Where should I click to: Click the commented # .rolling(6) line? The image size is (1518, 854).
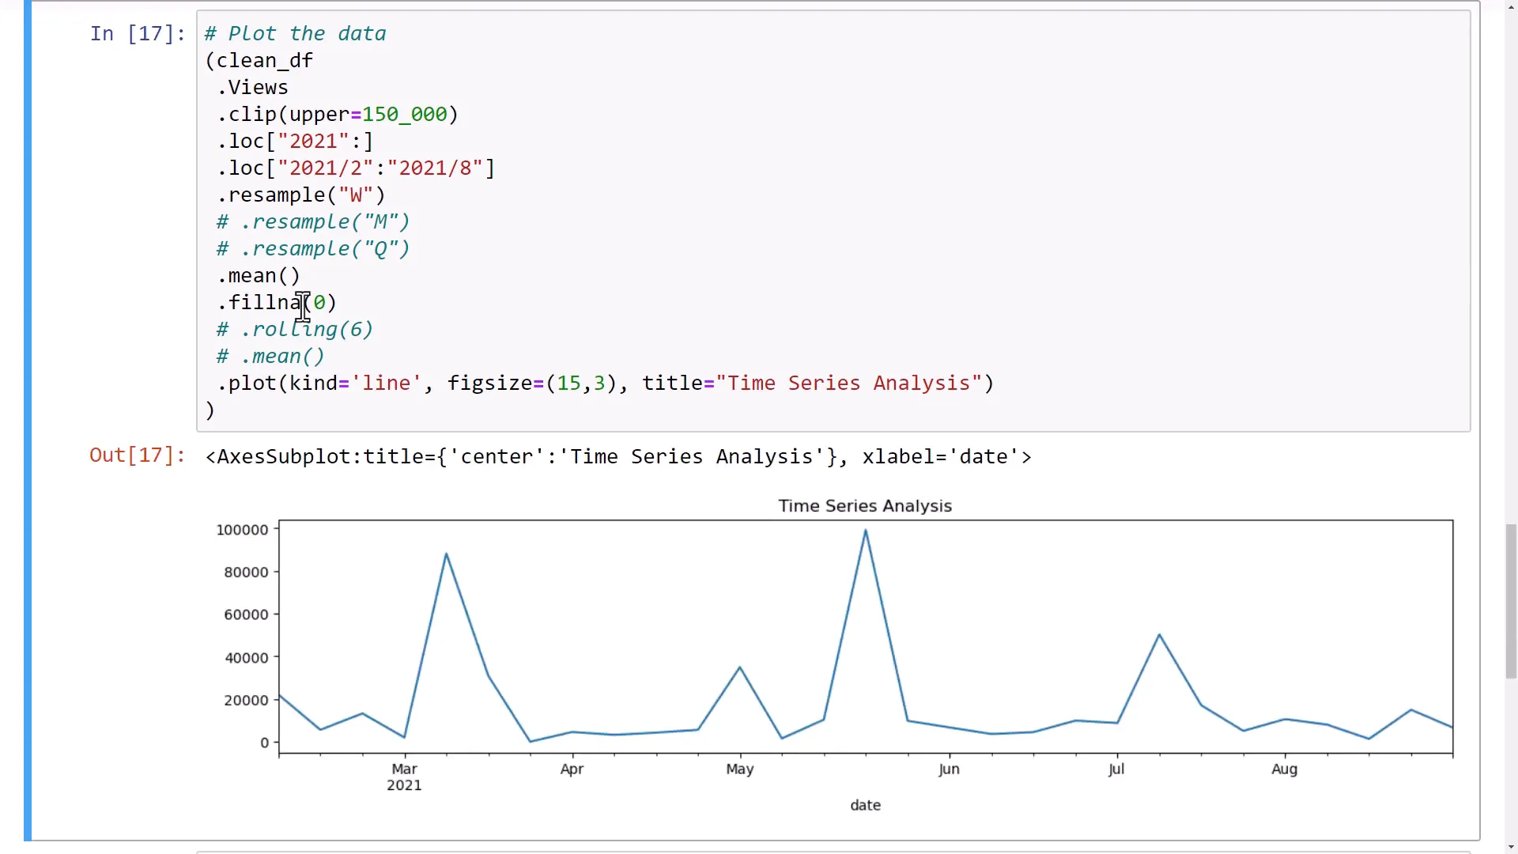tap(293, 329)
